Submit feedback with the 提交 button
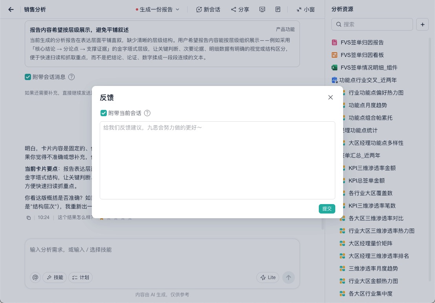The image size is (435, 303). pyautogui.click(x=327, y=209)
